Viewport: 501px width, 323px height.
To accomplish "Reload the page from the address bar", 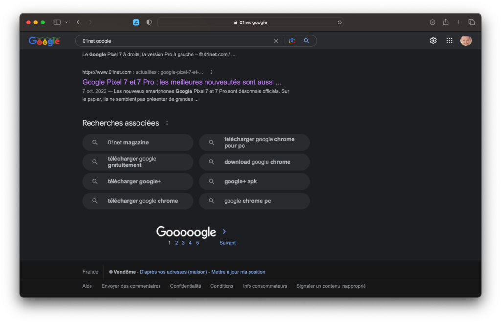I will pos(340,22).
